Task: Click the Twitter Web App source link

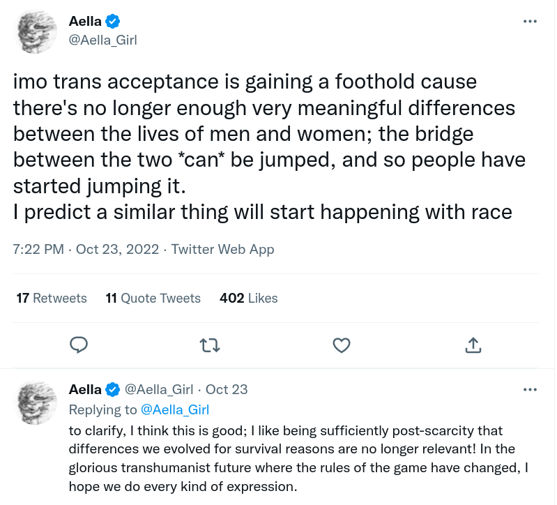Action: (222, 250)
